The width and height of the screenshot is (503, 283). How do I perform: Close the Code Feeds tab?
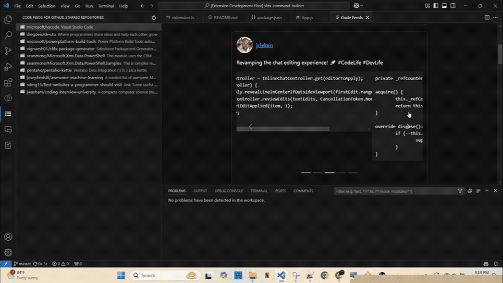tap(367, 17)
